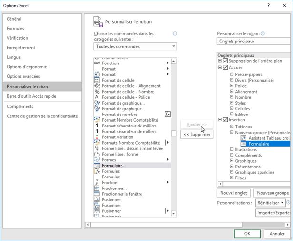Click the Fonction command icon
Viewport: 293px width, 241px height.
coord(97,63)
